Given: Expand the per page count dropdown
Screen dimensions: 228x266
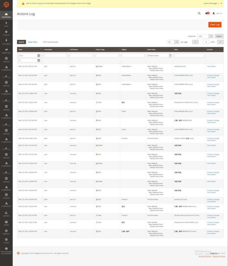Looking at the screenshot, I should (177, 42).
